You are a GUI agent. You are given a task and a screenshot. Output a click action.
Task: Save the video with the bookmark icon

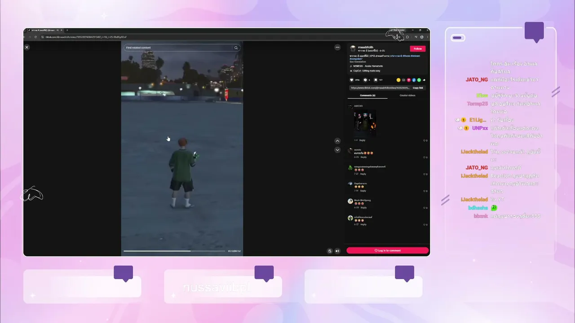376,80
